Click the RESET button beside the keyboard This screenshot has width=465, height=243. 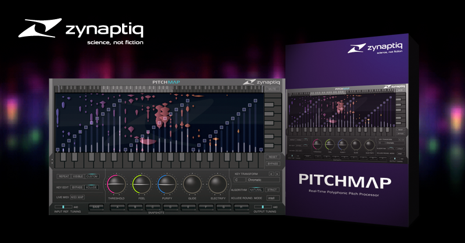pyautogui.click(x=273, y=157)
